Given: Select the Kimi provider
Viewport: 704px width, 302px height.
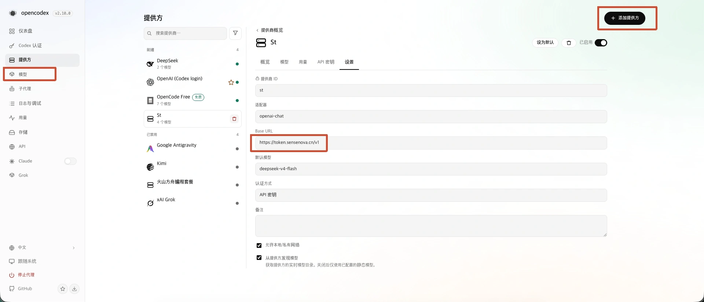Looking at the screenshot, I should point(192,167).
